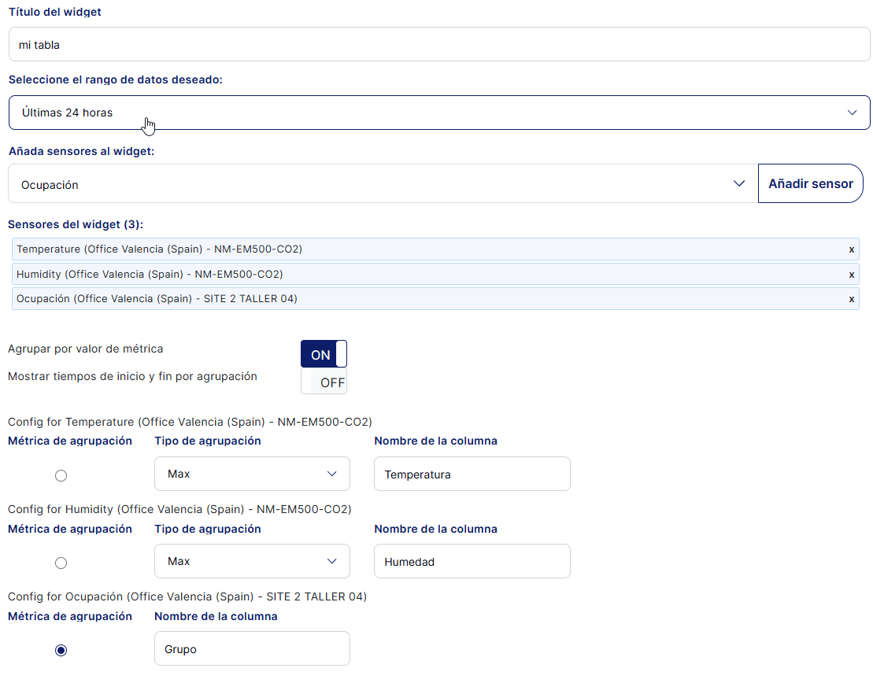This screenshot has width=873, height=698.
Task: Edit the 'Humedad' column name field
Action: click(x=472, y=562)
